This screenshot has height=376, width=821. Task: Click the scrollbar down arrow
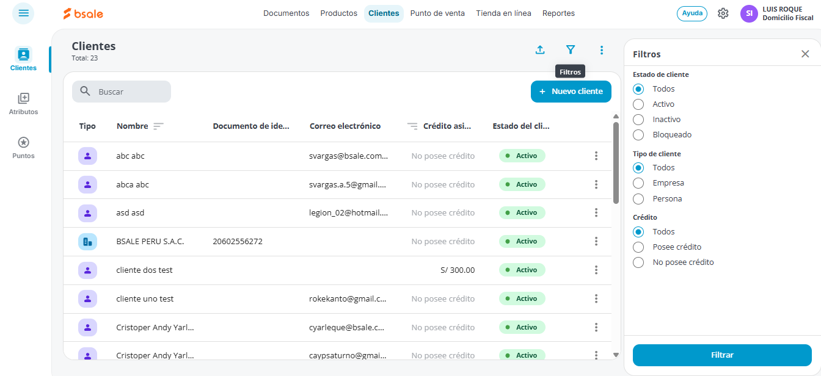point(616,355)
